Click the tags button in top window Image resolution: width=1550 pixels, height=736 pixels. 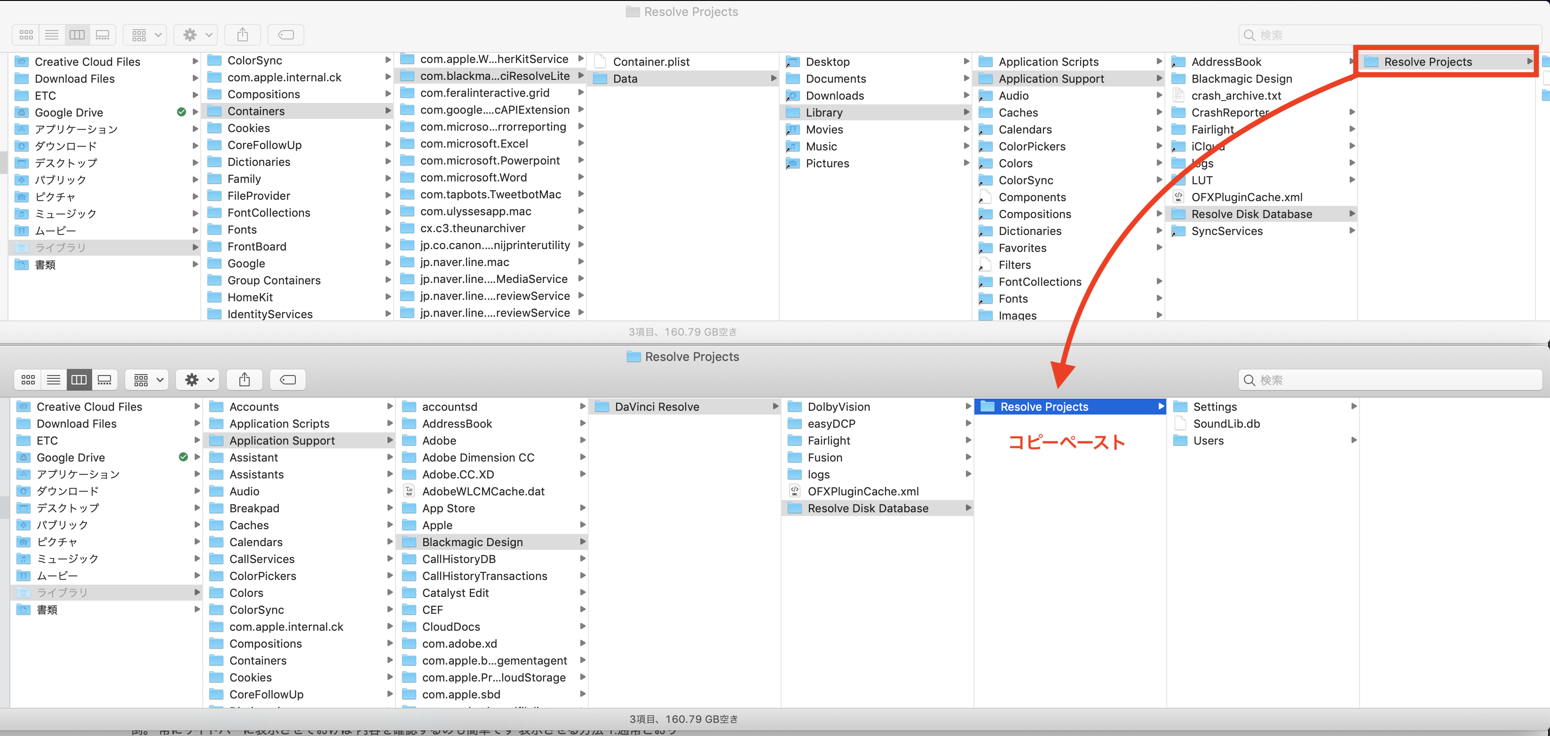click(x=286, y=35)
